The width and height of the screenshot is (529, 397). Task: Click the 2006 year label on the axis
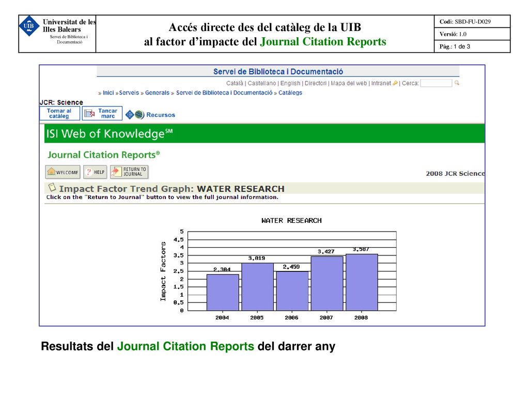tap(291, 318)
